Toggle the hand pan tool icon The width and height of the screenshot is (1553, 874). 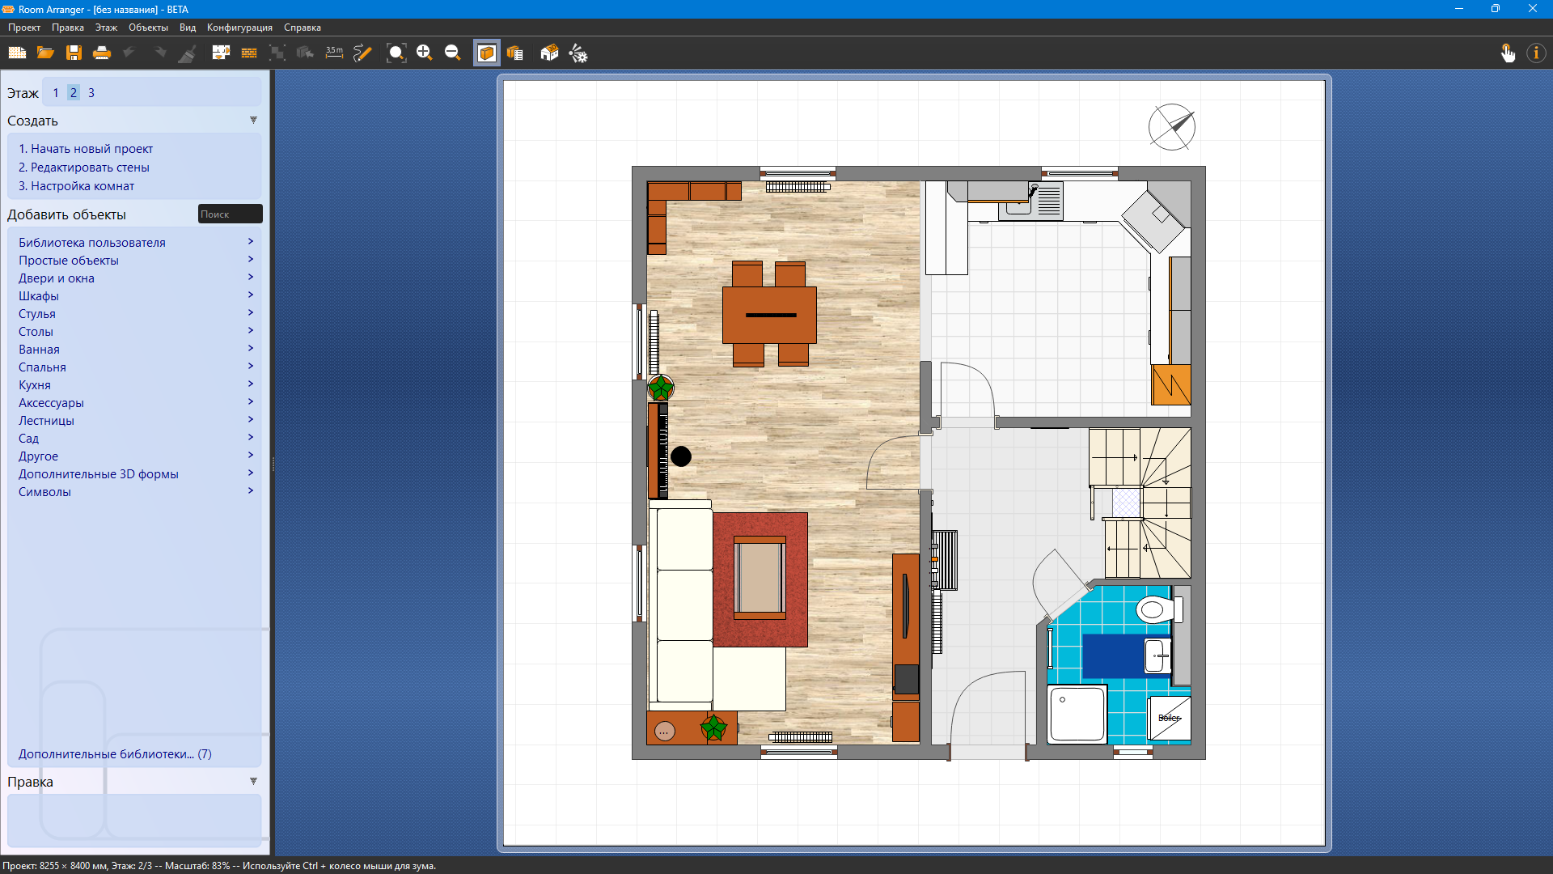pyautogui.click(x=1508, y=53)
